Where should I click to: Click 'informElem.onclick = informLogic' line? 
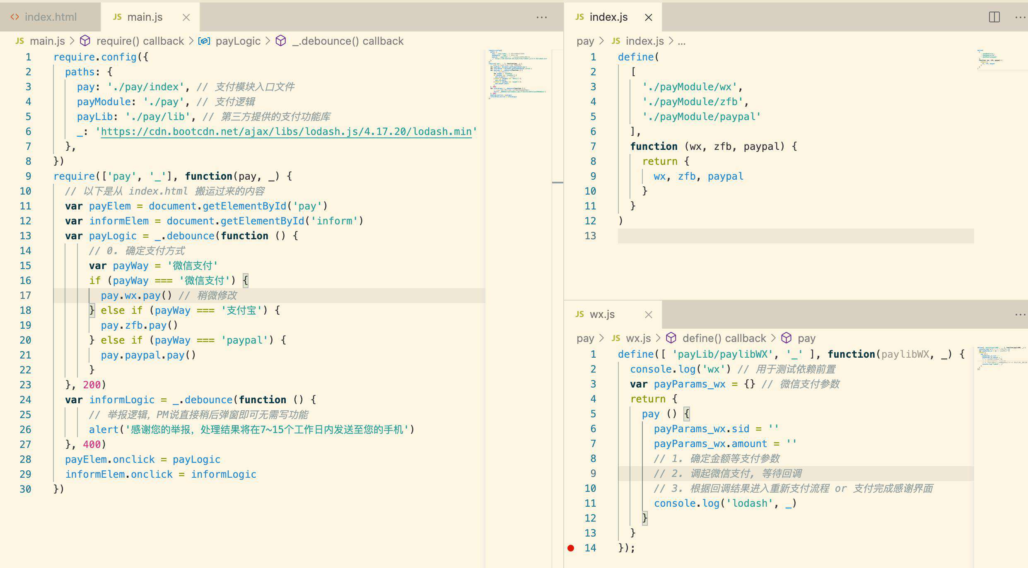tap(161, 474)
